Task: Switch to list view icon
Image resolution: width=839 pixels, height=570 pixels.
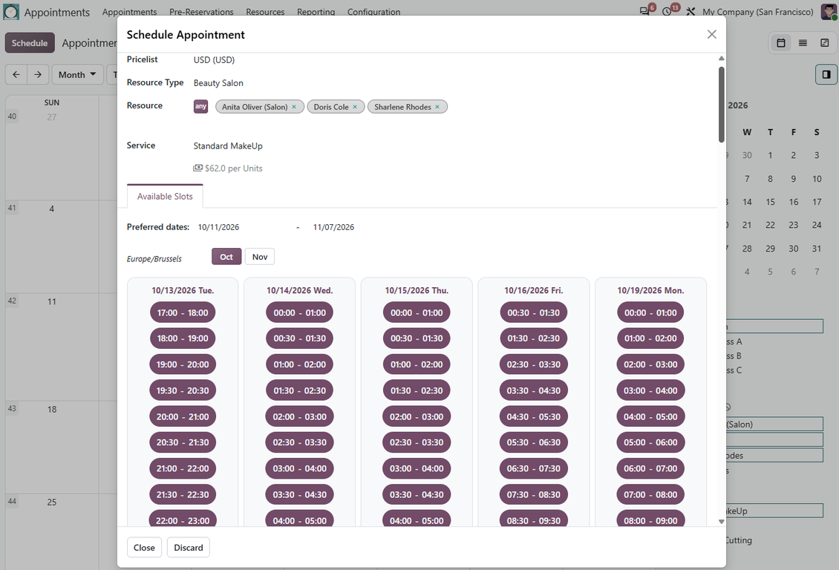Action: pyautogui.click(x=803, y=43)
